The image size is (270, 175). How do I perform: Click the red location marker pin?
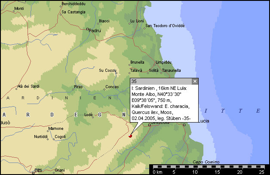[130, 136]
